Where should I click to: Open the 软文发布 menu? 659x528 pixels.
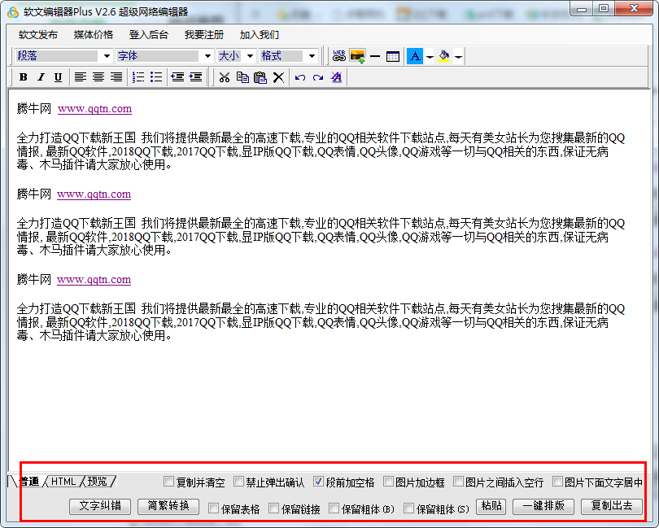click(38, 34)
